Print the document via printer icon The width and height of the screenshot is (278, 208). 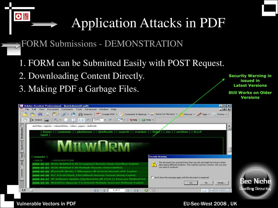(48, 114)
